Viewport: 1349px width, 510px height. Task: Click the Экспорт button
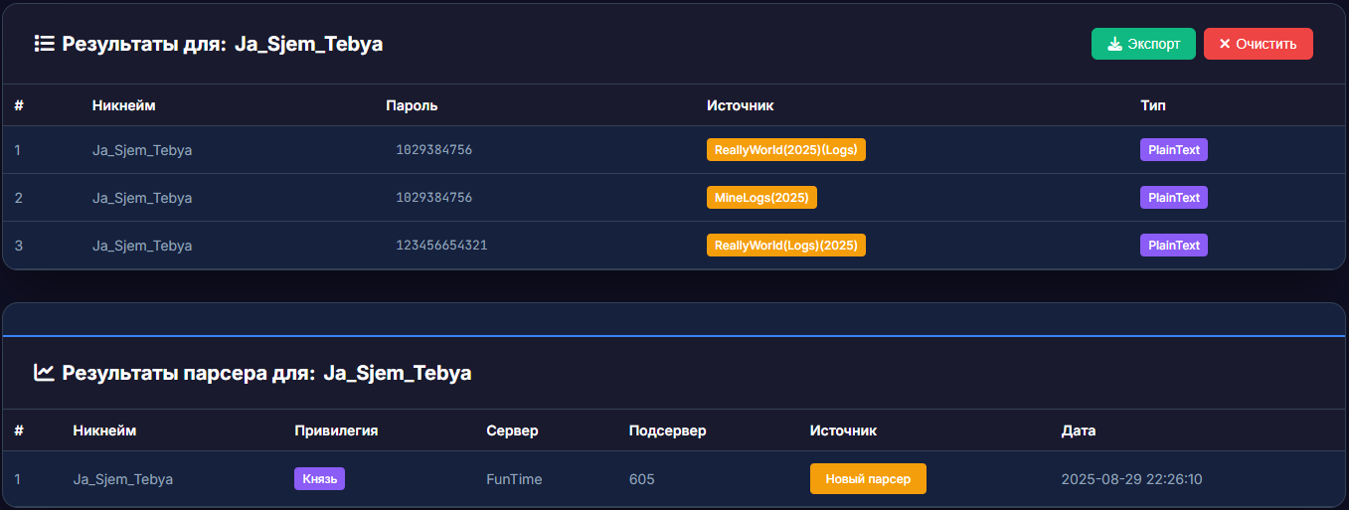(x=1143, y=44)
